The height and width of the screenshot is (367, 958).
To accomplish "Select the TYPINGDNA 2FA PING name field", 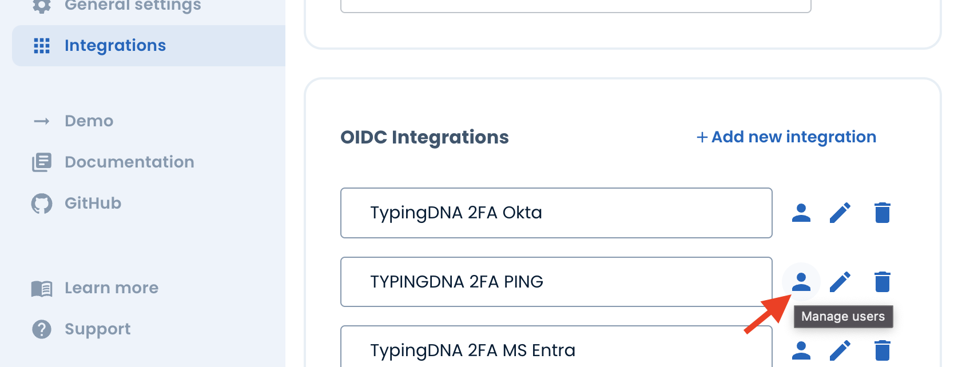I will point(556,282).
